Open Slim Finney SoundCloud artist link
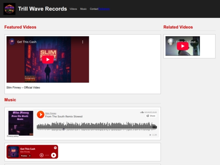220x165 pixels. [51, 113]
